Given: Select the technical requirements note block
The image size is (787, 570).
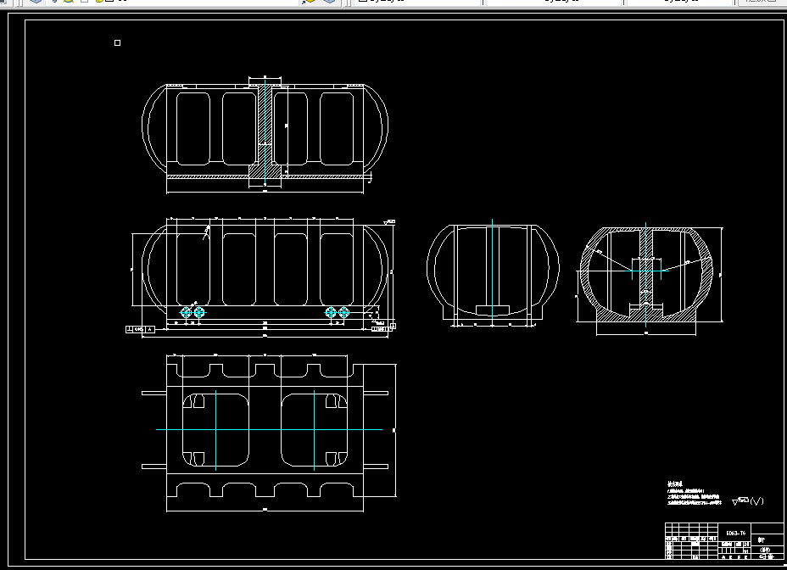Looking at the screenshot, I should 694,493.
